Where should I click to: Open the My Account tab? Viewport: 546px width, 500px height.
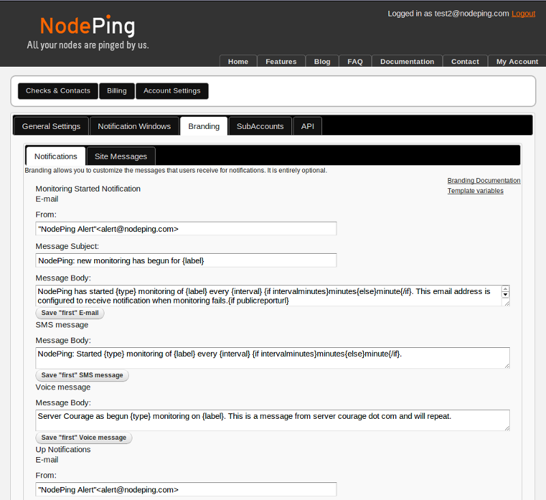pyautogui.click(x=517, y=61)
